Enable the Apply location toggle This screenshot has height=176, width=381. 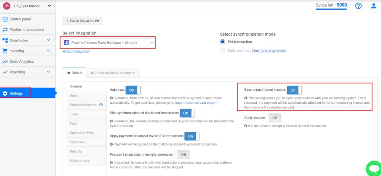tap(273, 118)
